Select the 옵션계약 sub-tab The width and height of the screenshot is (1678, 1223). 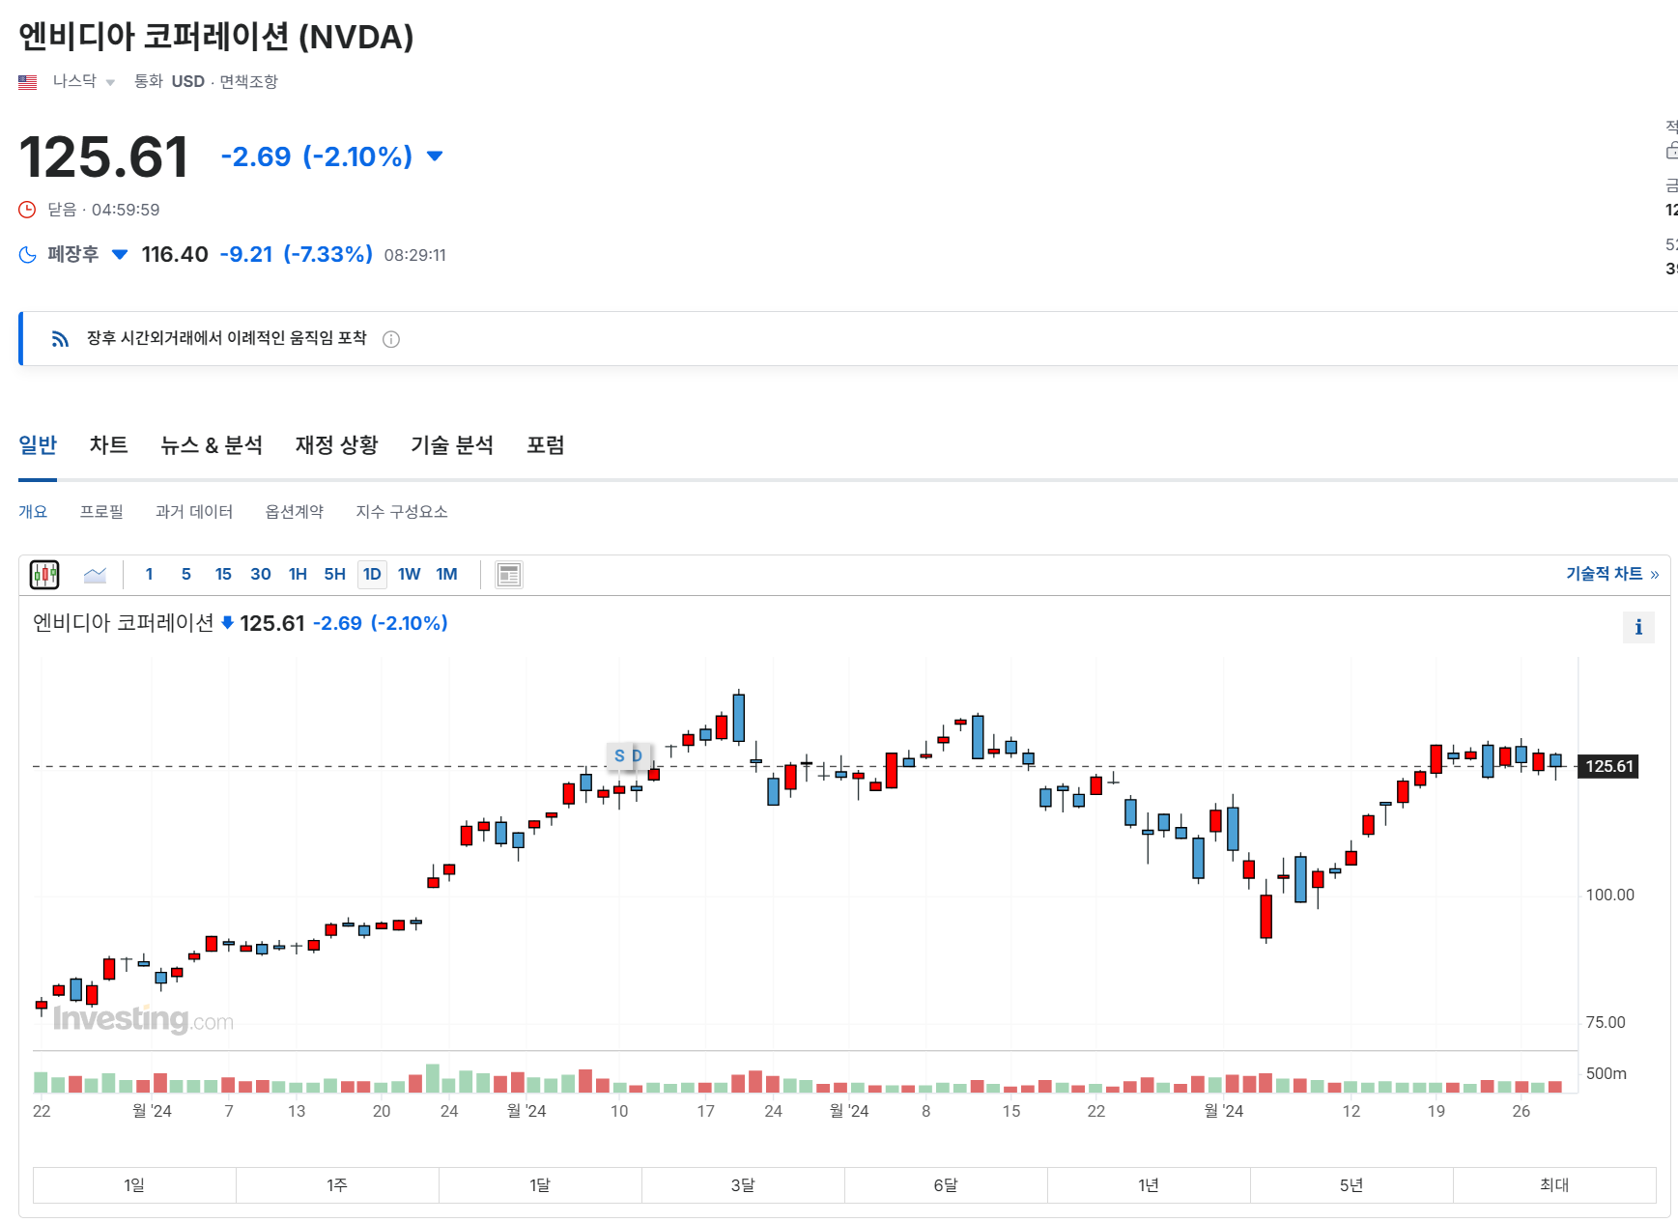point(295,512)
